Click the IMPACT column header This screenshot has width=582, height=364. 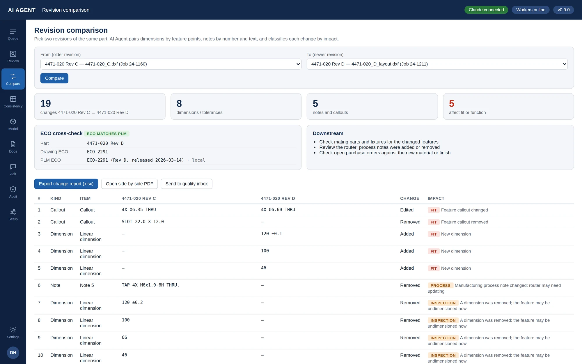click(x=436, y=198)
